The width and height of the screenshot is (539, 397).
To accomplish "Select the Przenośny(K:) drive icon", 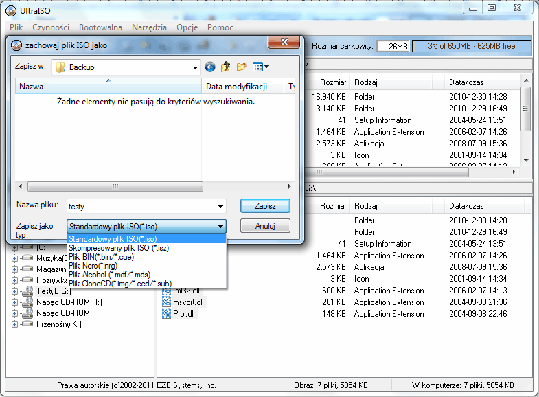I will (27, 324).
